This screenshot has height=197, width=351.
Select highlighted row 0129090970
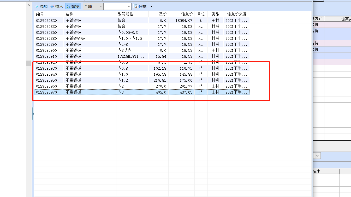tap(142, 92)
